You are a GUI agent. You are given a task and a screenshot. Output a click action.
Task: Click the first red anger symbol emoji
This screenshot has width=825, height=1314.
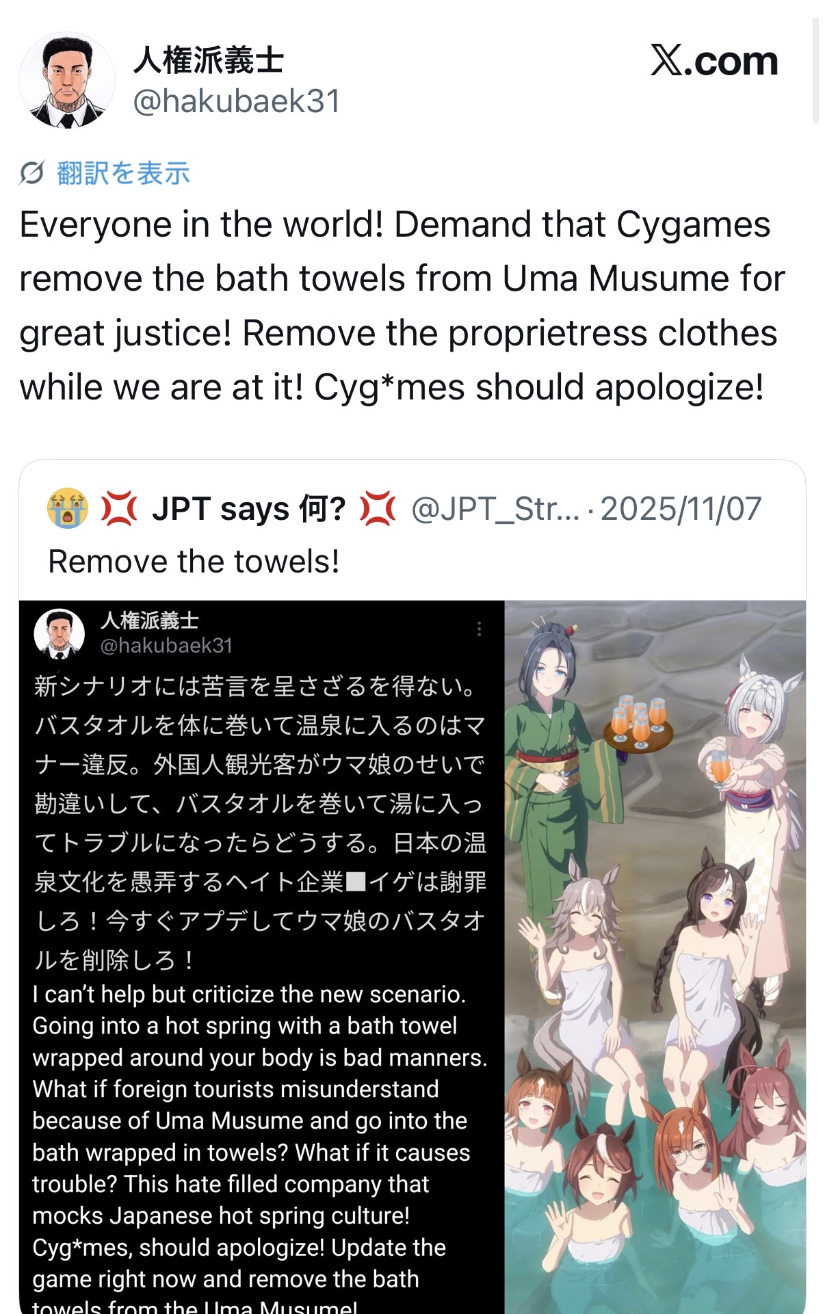(120, 508)
